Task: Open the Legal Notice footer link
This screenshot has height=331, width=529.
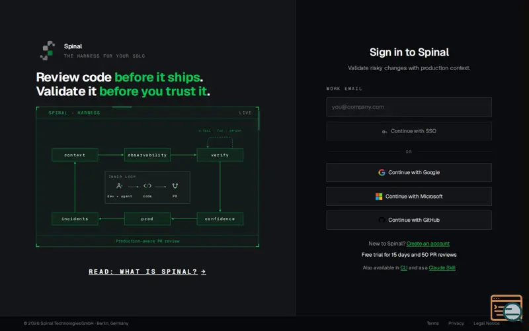Action: [x=487, y=324]
